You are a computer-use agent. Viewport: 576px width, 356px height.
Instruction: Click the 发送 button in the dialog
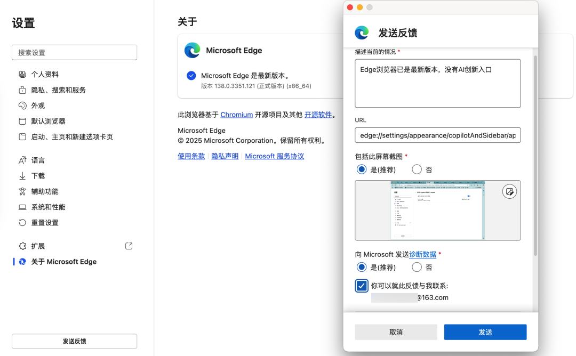485,332
